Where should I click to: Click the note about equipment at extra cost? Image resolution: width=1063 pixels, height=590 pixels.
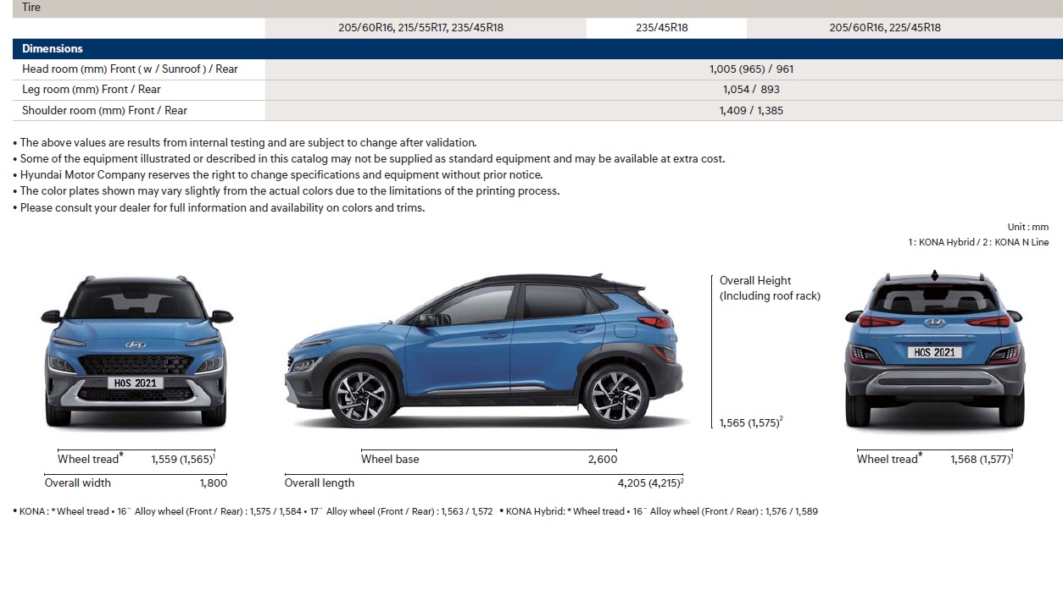pyautogui.click(x=369, y=158)
